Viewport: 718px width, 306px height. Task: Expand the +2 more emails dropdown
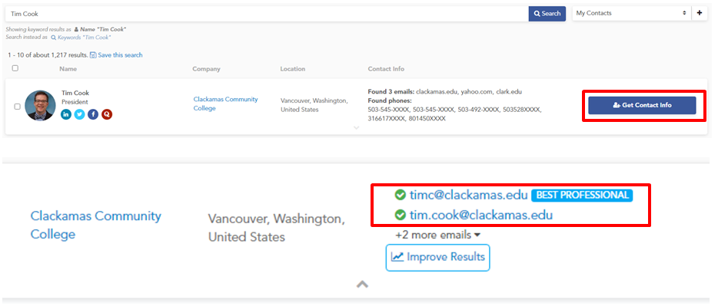(x=437, y=235)
